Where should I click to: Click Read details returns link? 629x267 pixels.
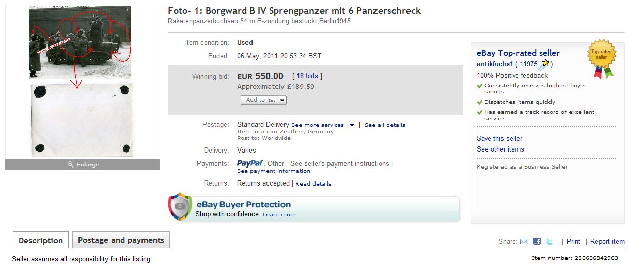click(313, 183)
